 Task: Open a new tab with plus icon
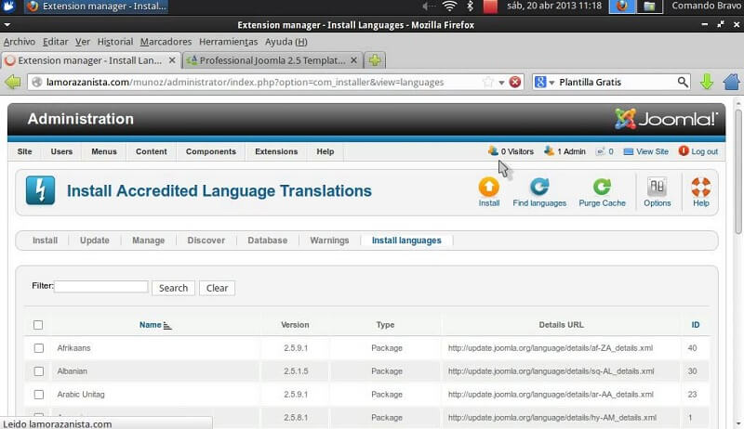(375, 60)
